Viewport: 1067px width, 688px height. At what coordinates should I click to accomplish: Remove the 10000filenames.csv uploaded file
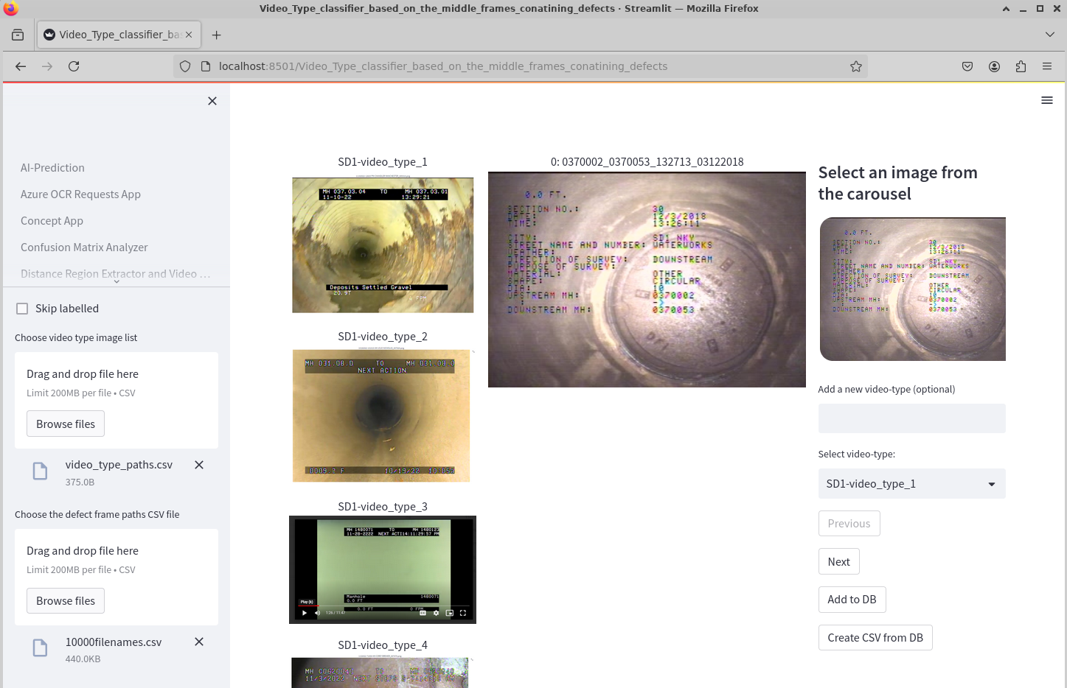199,642
